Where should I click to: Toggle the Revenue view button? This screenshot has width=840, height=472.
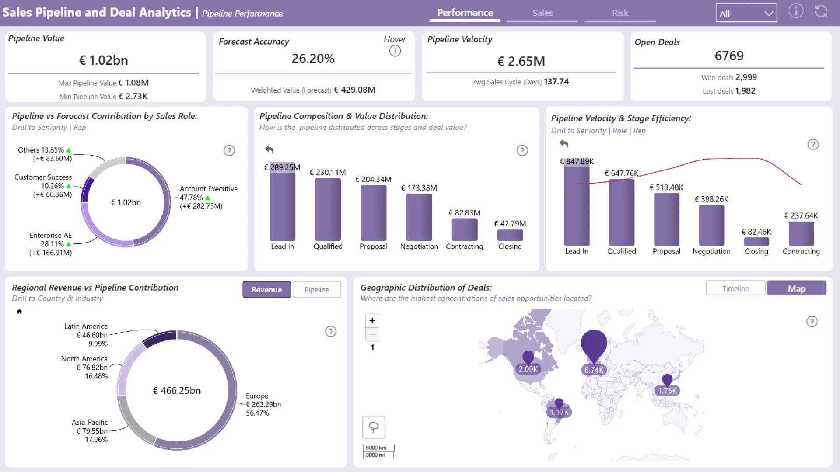[x=266, y=289]
